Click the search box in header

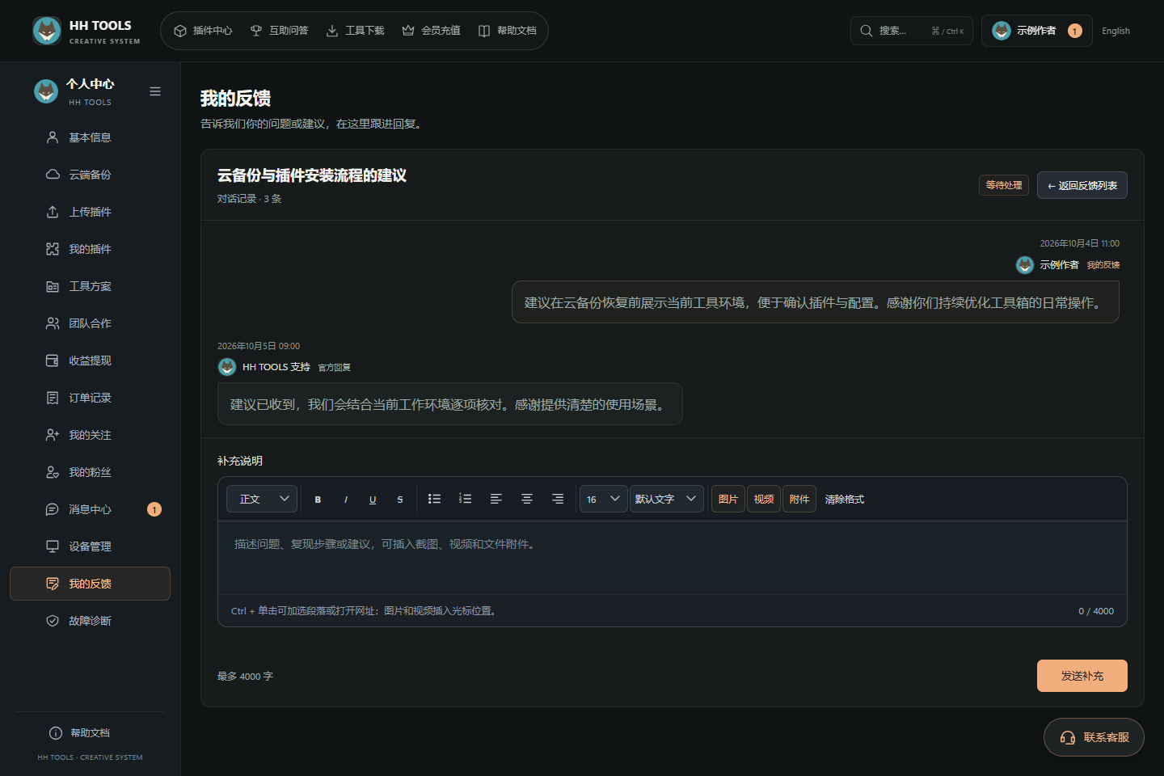[x=912, y=31]
